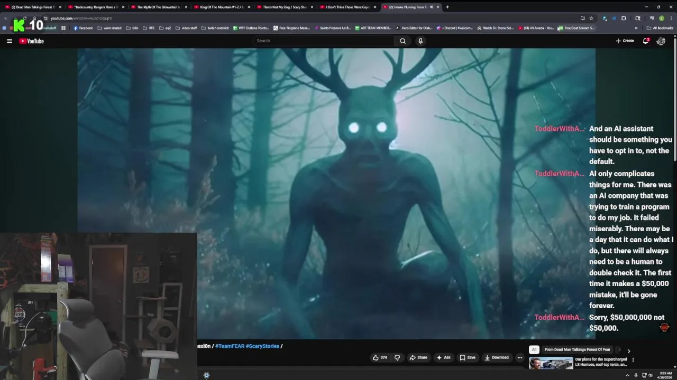Select the 'All' filter chip
This screenshot has height=380, width=677.
534,349
